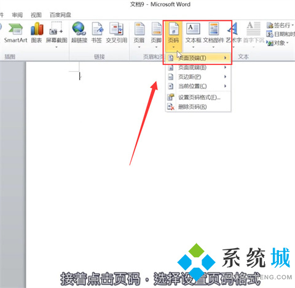The height and width of the screenshot is (288, 295).
Task: Choose 页面顶端(T) from the menu
Action: coord(198,58)
